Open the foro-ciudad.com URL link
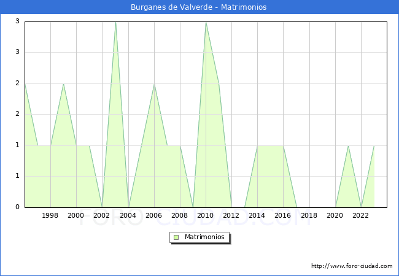 (352, 266)
